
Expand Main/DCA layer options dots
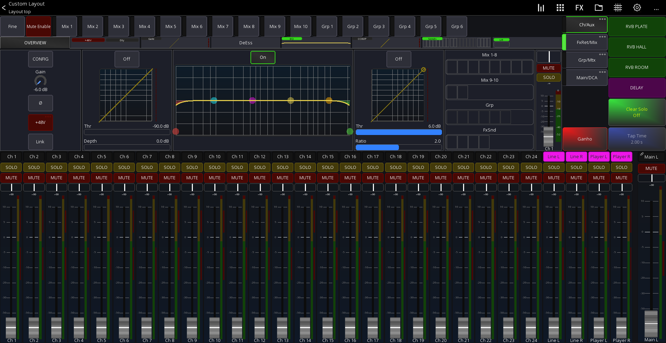point(602,72)
